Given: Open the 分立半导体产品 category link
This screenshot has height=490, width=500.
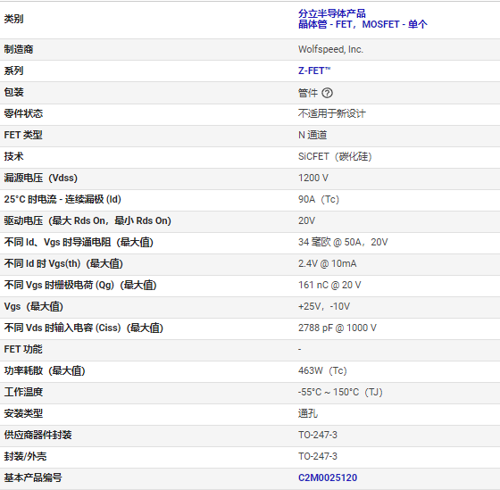Looking at the screenshot, I should (331, 13).
